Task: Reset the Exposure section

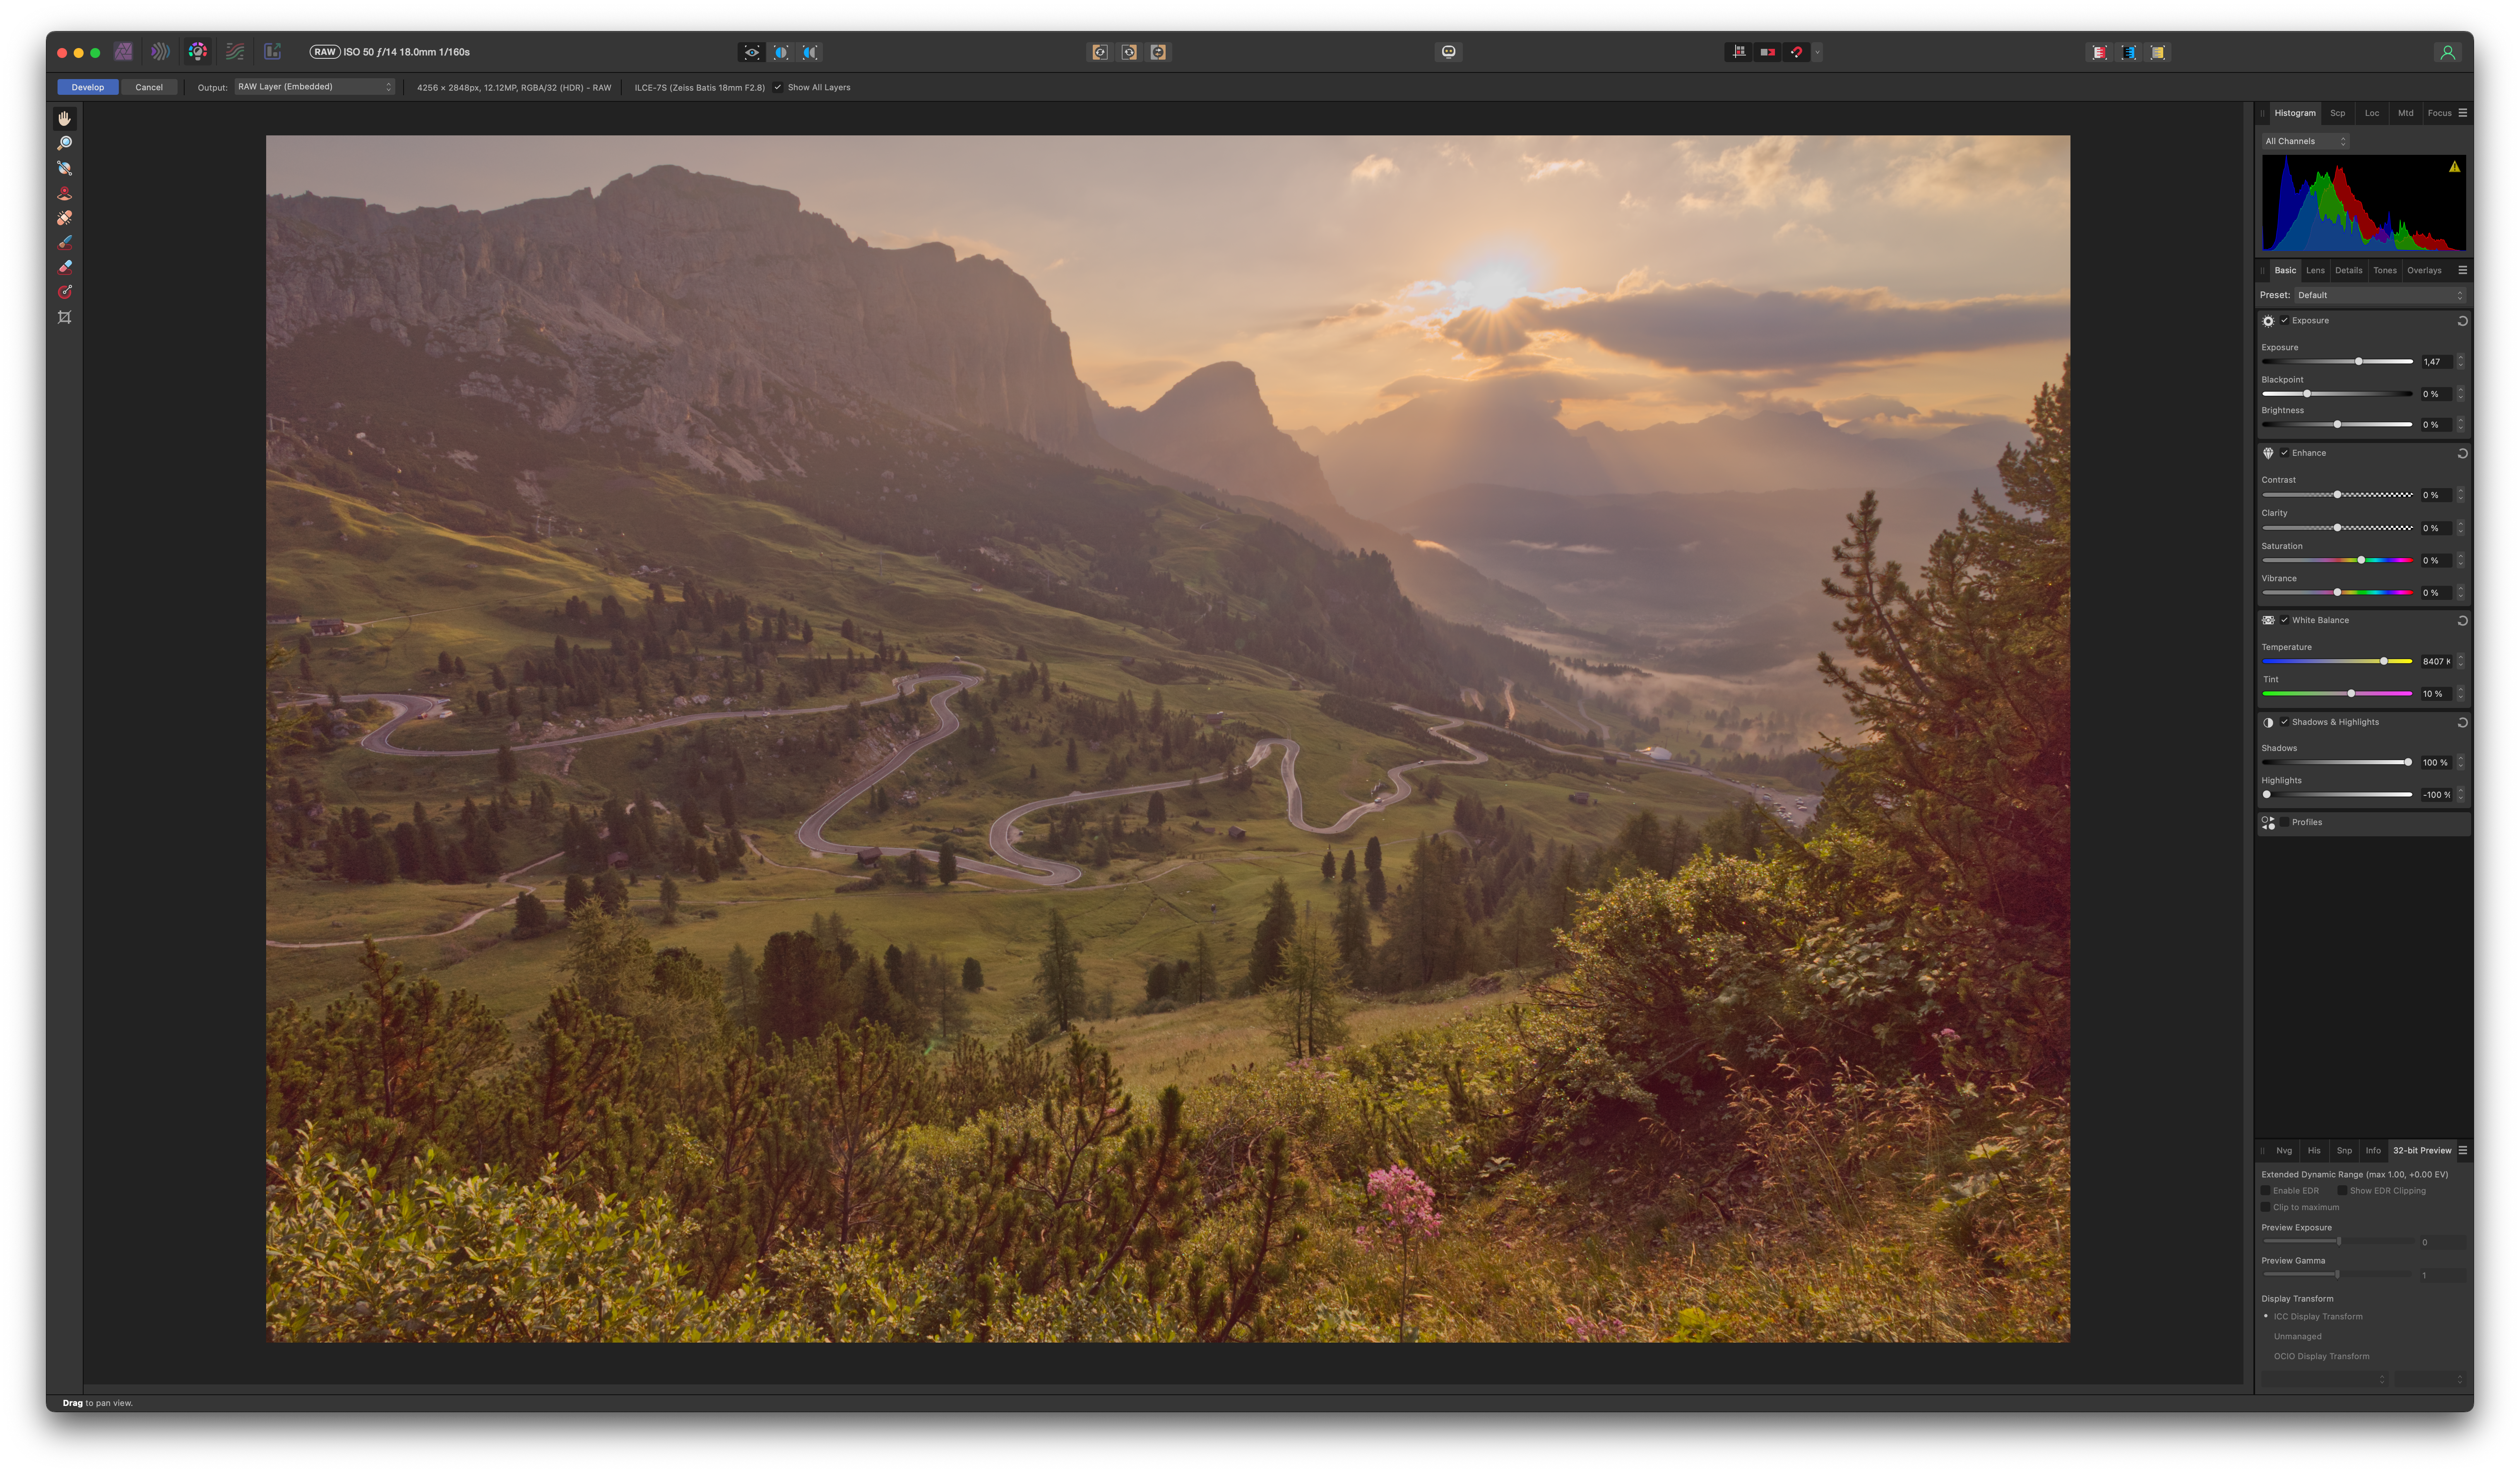Action: point(2462,321)
